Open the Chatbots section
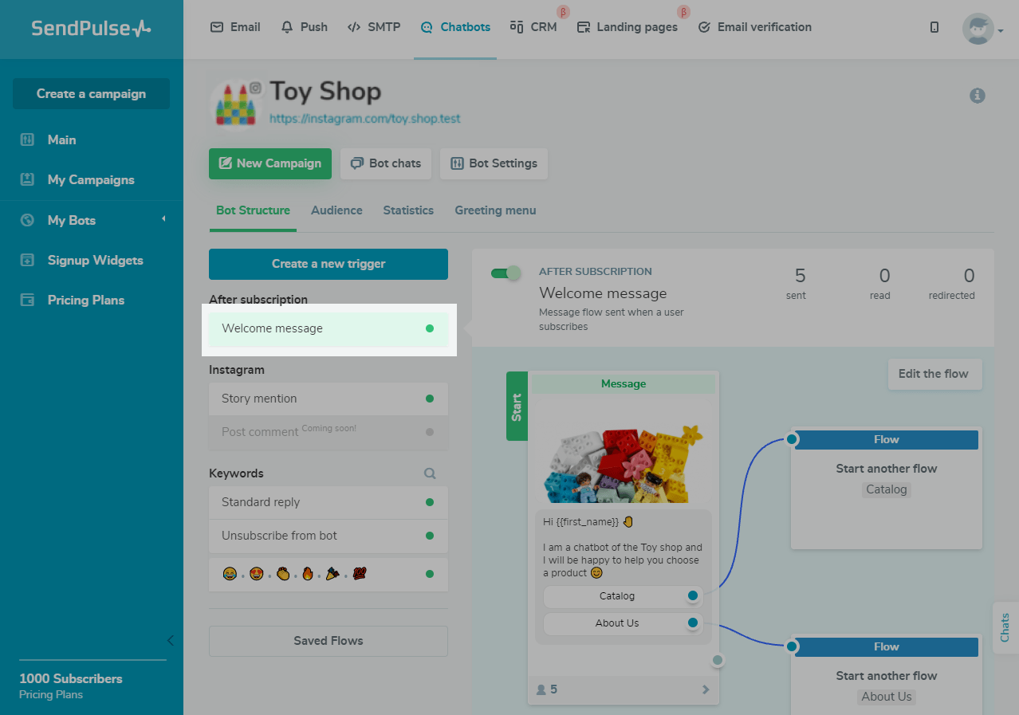This screenshot has height=715, width=1019. (x=455, y=27)
